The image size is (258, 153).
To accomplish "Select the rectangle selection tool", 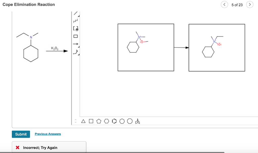I will (x=76, y=36).
